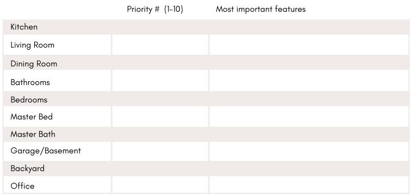
Task: Click the Priority # (1-10) column header
Action: tap(155, 9)
